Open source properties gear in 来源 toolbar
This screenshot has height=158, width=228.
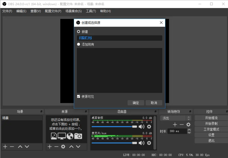click(63, 147)
